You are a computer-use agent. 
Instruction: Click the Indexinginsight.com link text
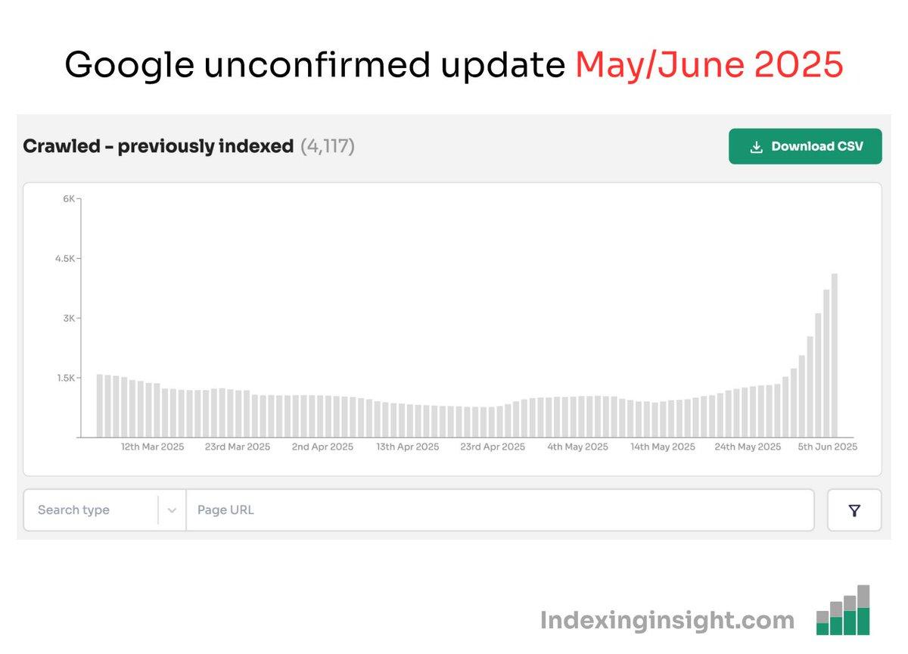(667, 621)
